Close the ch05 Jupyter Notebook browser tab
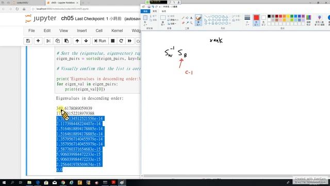Screen dimensions: 330x186 (x=77, y=3)
